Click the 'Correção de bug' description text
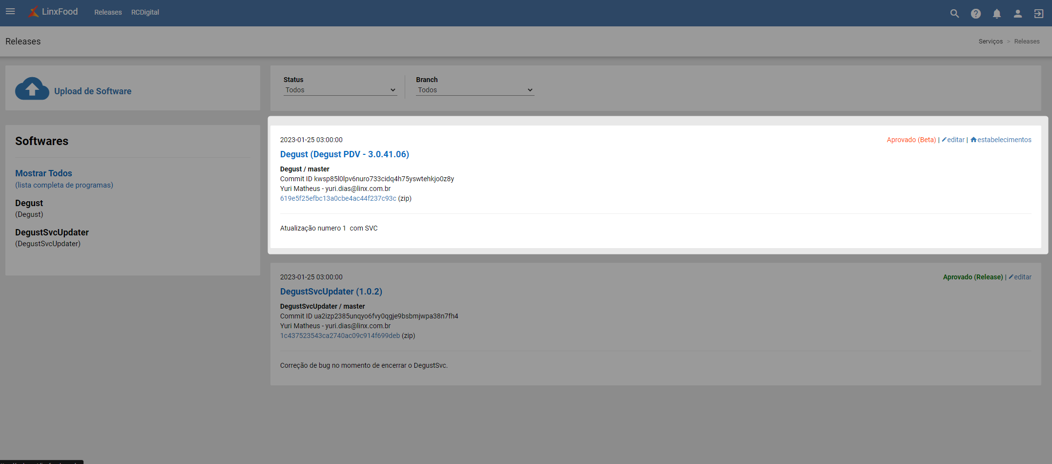 [x=364, y=365]
